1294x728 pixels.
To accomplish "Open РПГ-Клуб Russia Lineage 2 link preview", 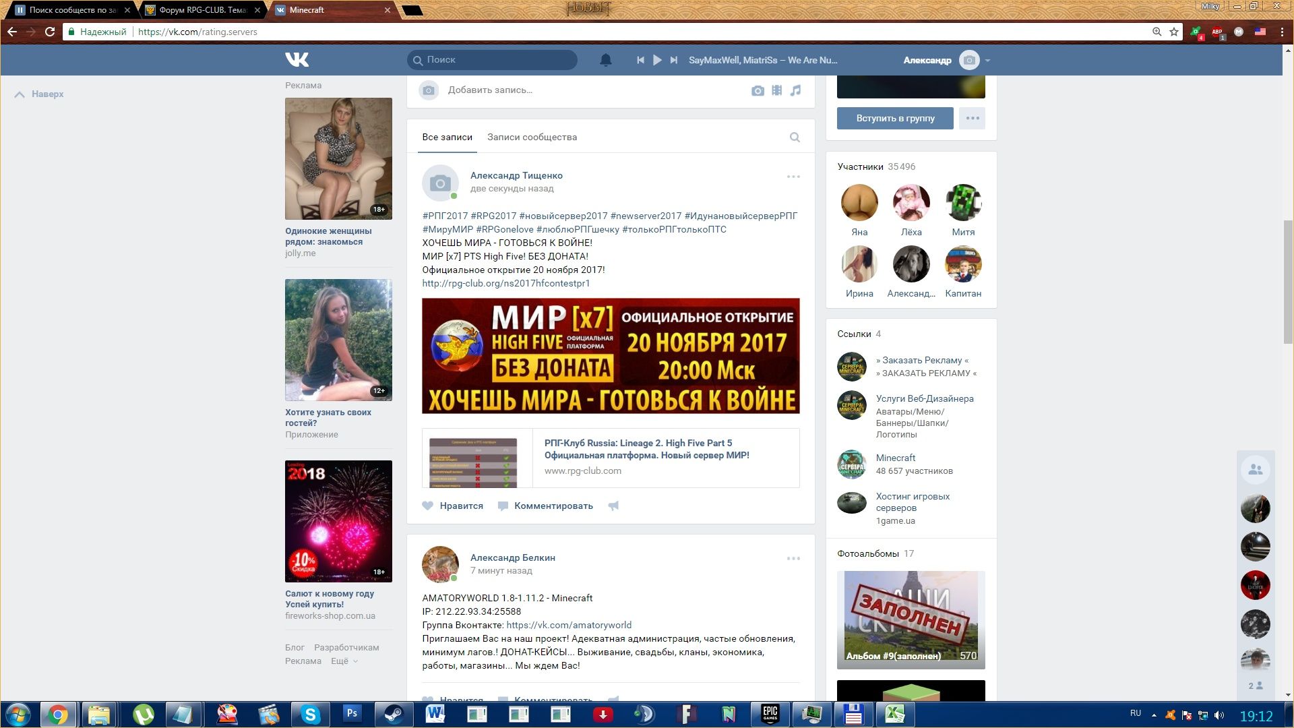I will pos(611,458).
